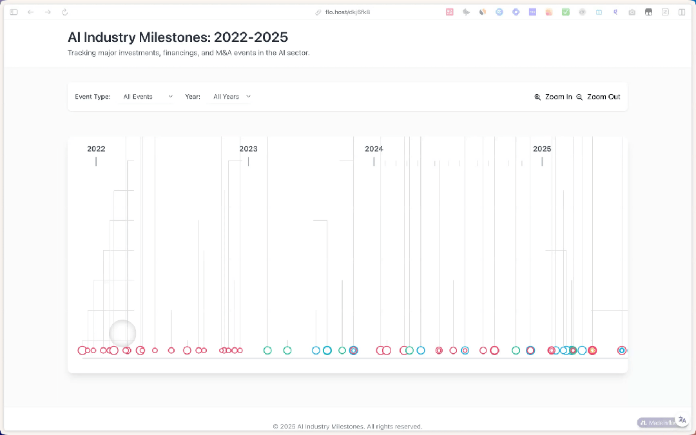Toggle the browser sidebar panel icon
Screen dimensions: 696x435
(x=14, y=12)
